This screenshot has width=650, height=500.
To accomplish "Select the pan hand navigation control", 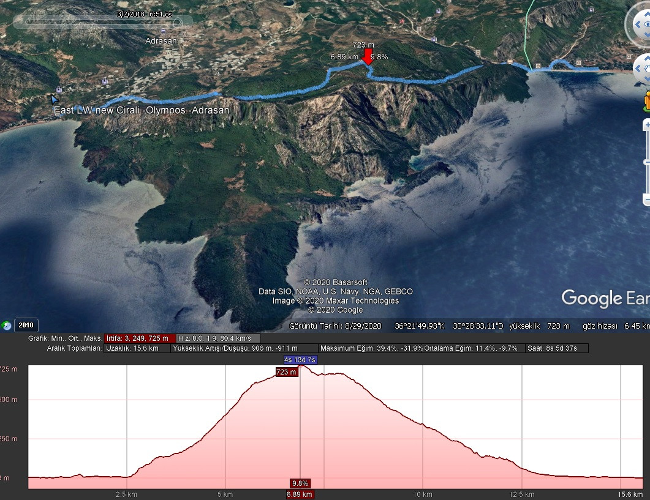I will click(x=647, y=69).
